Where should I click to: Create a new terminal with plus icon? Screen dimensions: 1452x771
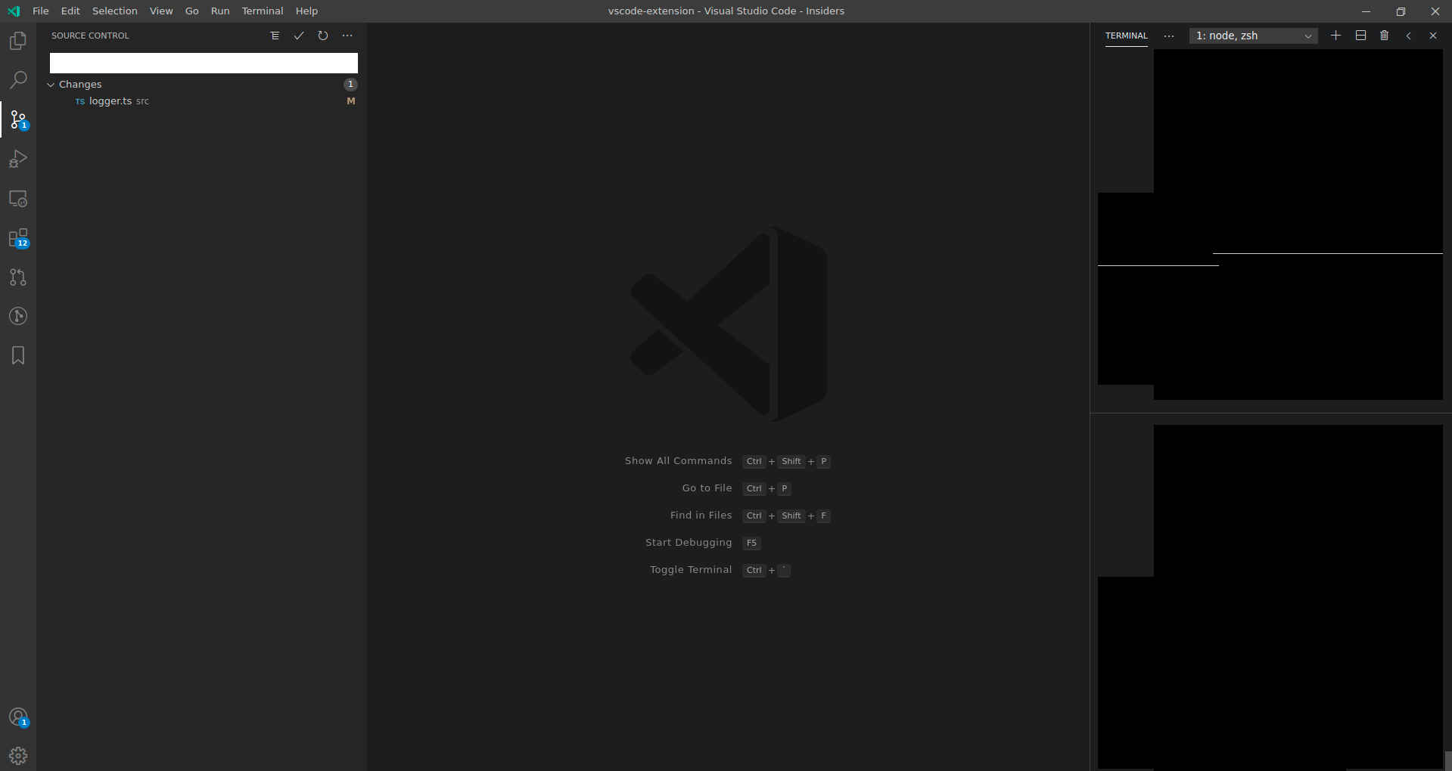click(x=1336, y=36)
